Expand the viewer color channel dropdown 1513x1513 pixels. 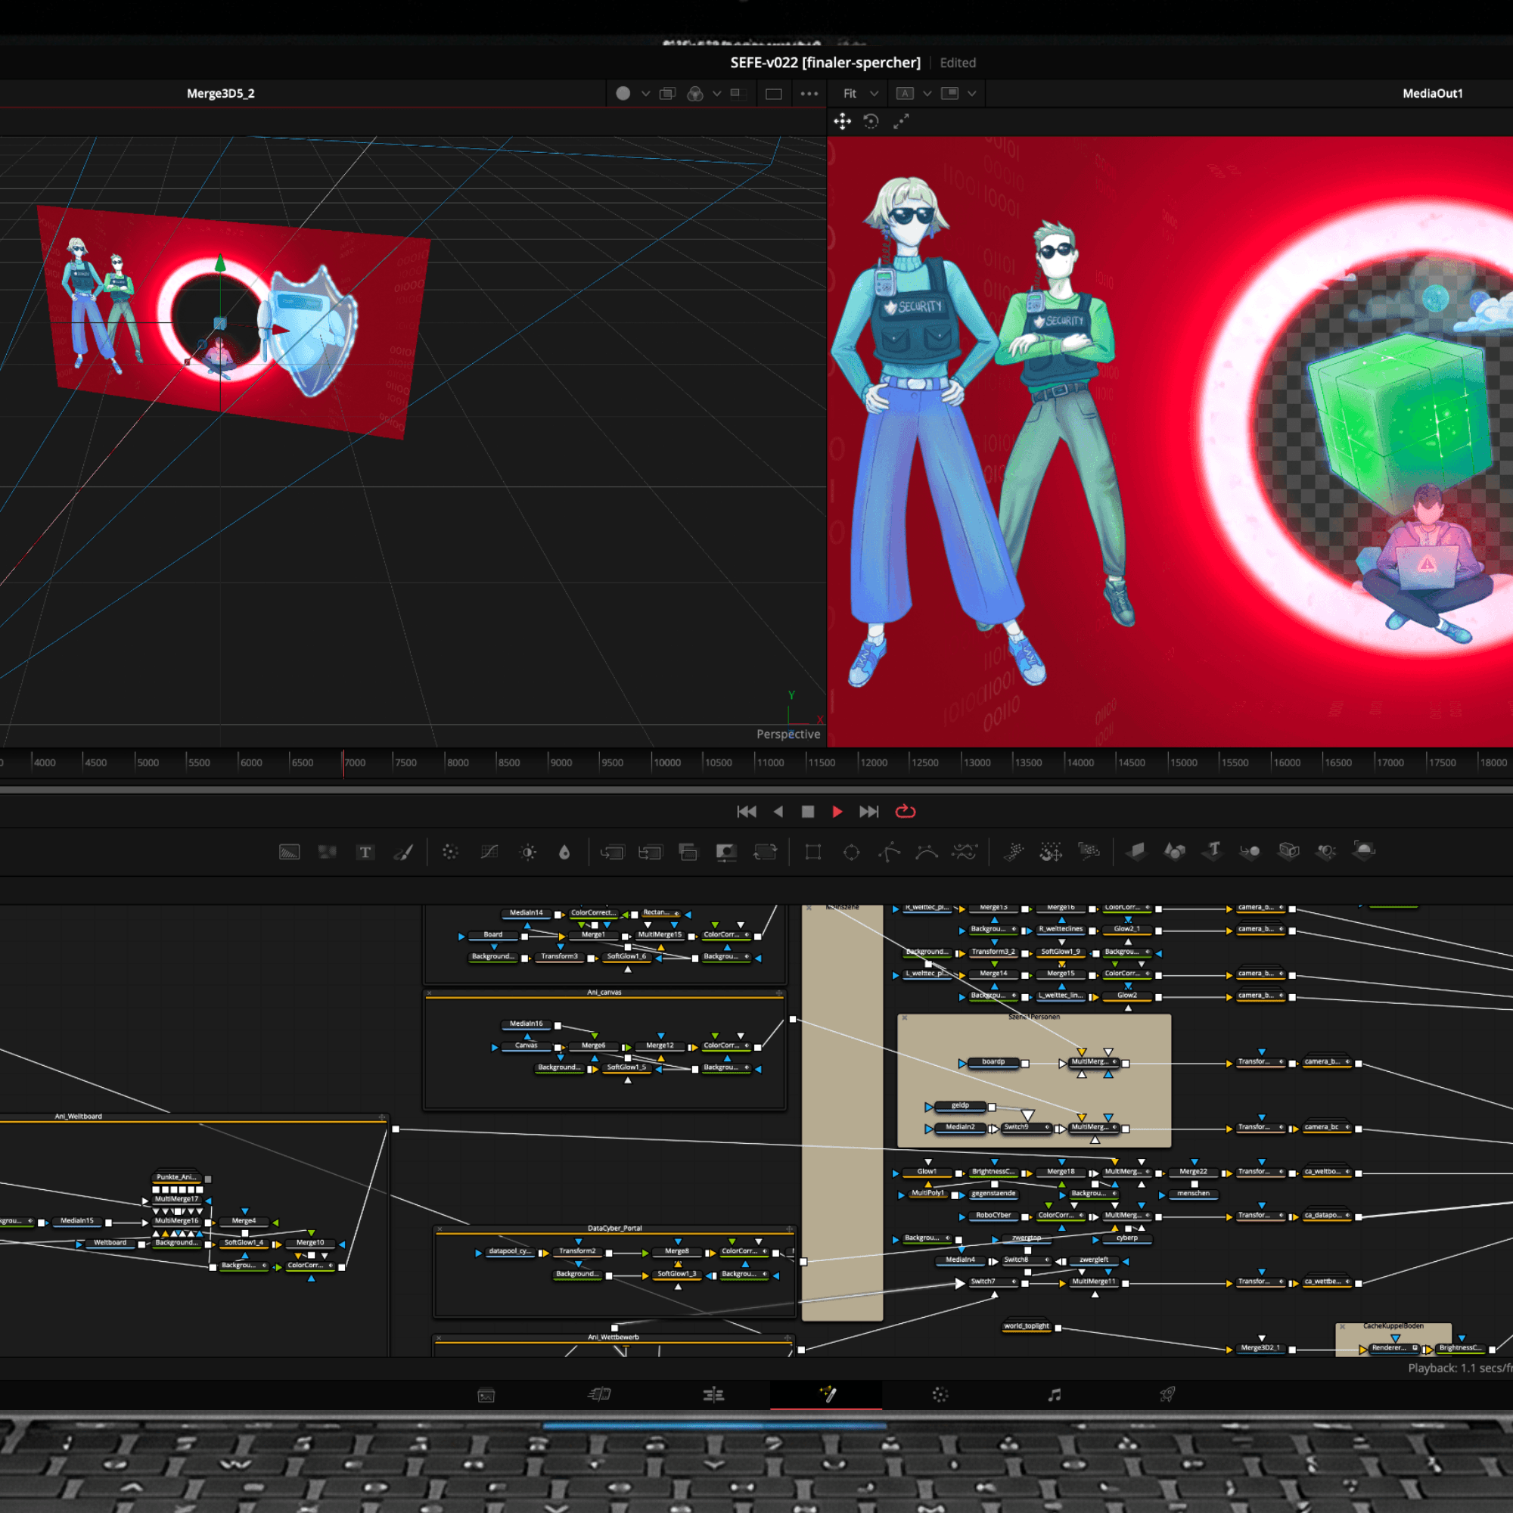coord(646,93)
